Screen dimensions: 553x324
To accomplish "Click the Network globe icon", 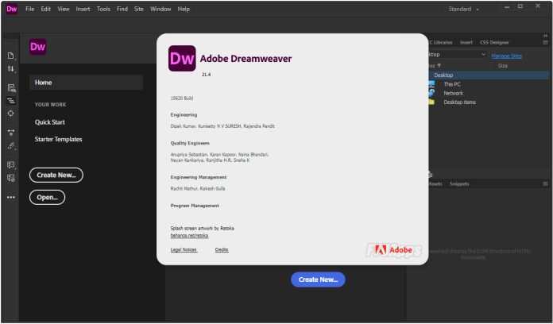I will (x=431, y=93).
